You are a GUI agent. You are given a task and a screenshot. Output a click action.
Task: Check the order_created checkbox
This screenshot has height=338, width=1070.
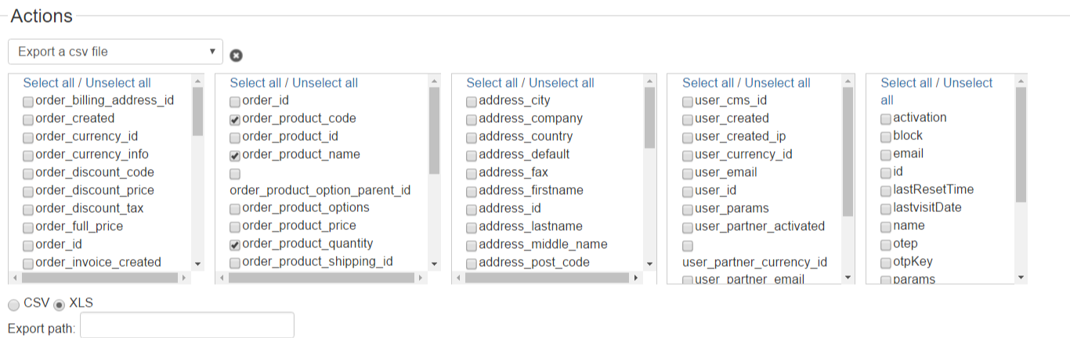pos(28,119)
